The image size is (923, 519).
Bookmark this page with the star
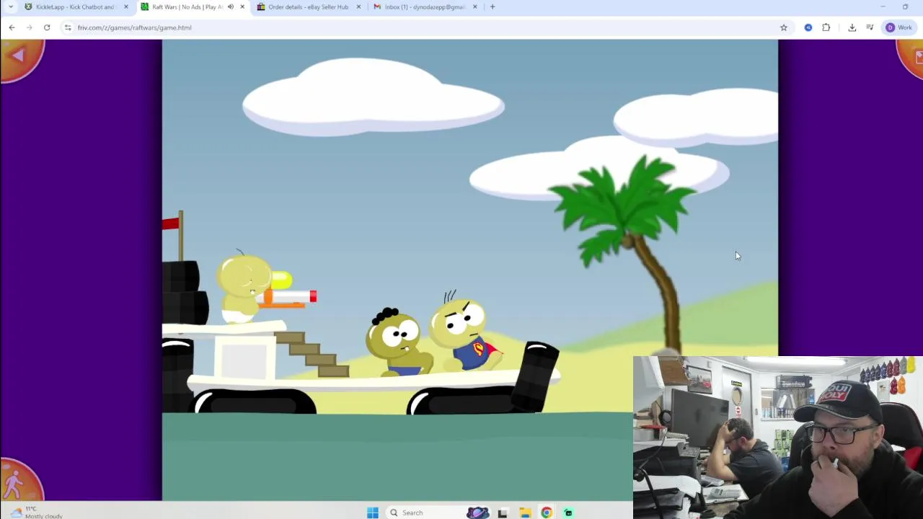point(784,27)
